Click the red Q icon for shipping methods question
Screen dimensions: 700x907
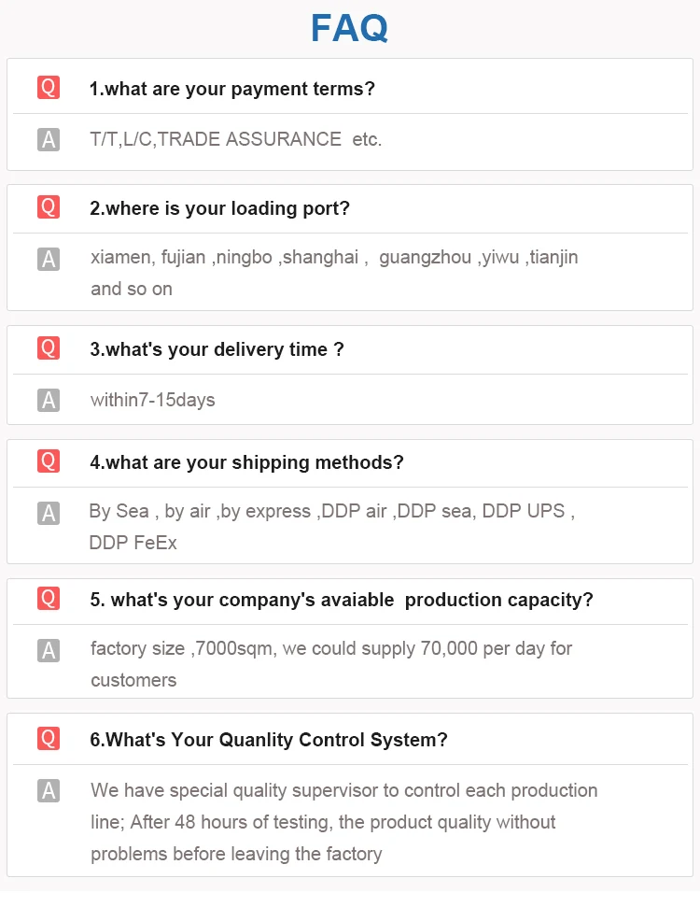click(x=49, y=461)
